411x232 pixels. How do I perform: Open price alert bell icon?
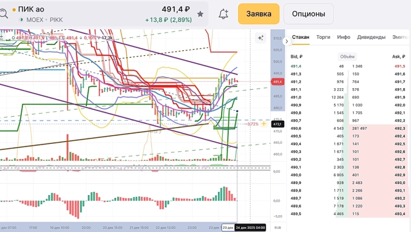click(223, 14)
